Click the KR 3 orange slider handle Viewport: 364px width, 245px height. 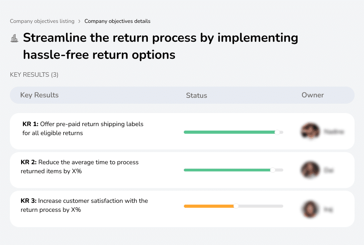pyautogui.click(x=236, y=206)
